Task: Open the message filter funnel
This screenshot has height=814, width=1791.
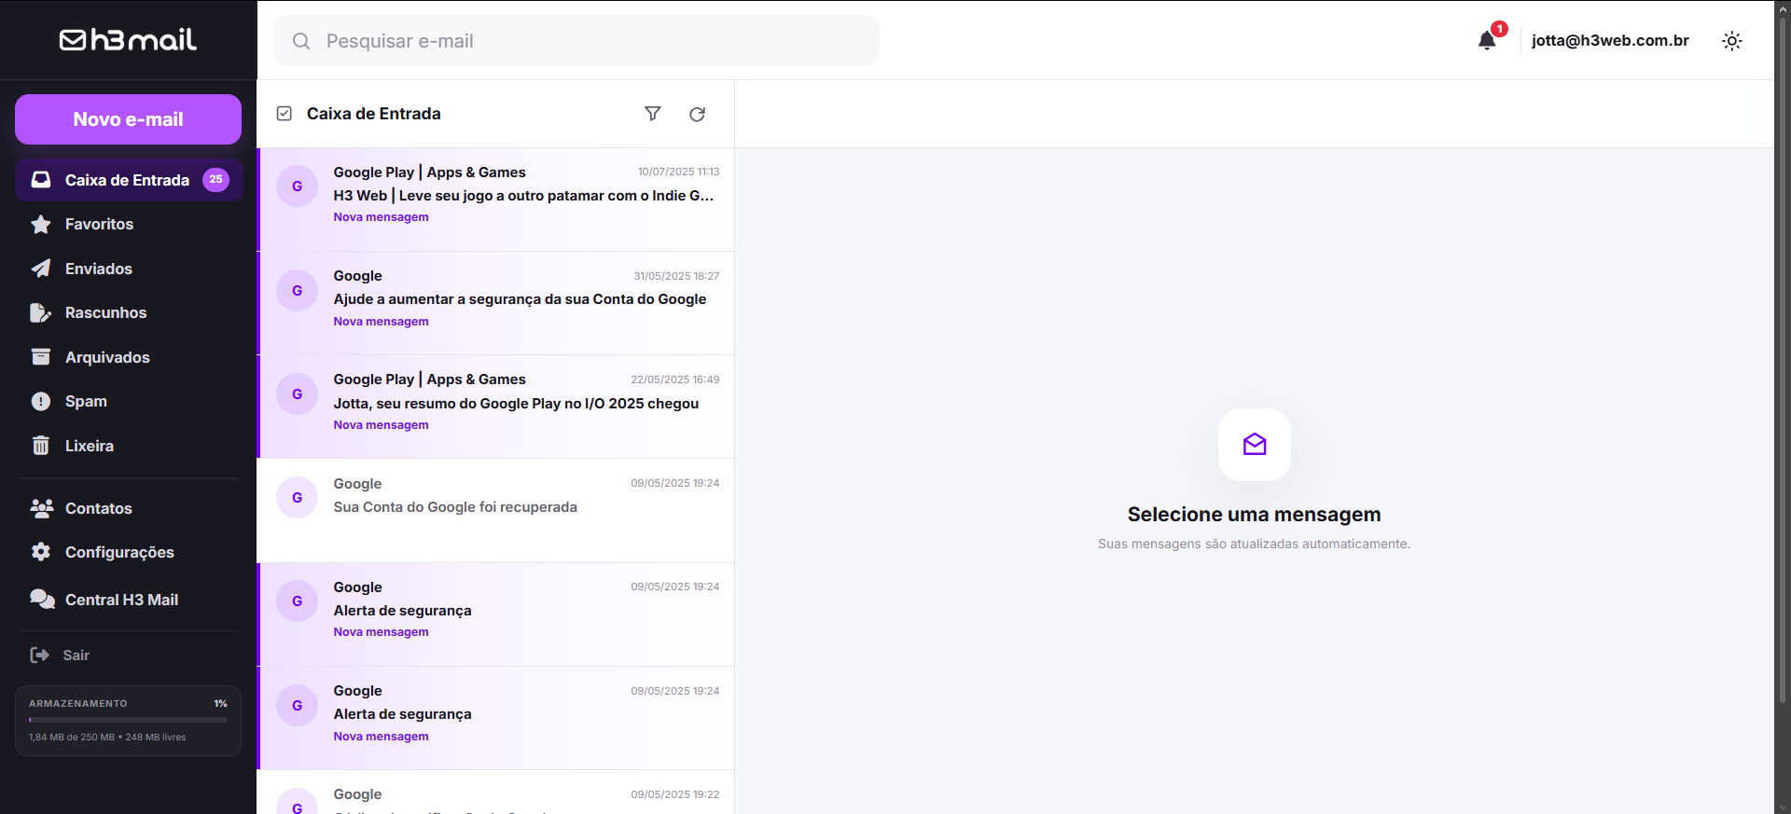Action: (x=653, y=114)
